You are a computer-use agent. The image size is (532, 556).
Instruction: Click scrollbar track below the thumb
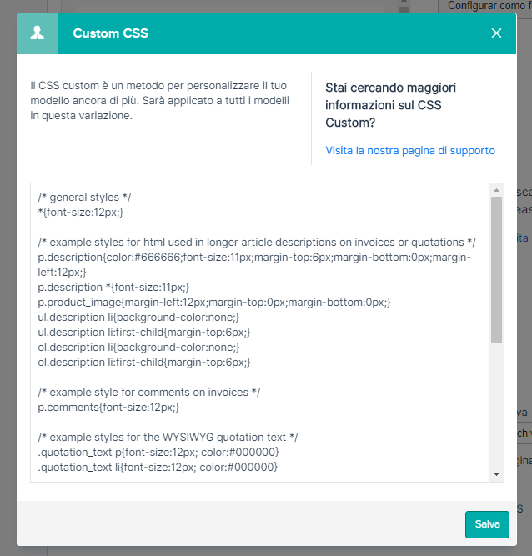(x=496, y=406)
